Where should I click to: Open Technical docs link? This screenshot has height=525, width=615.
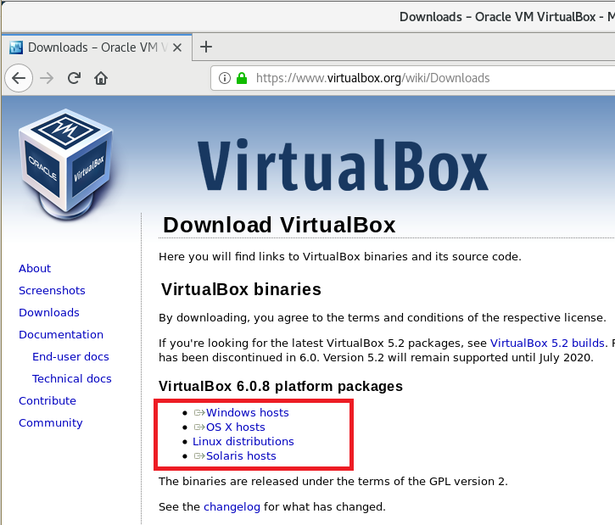pos(72,378)
